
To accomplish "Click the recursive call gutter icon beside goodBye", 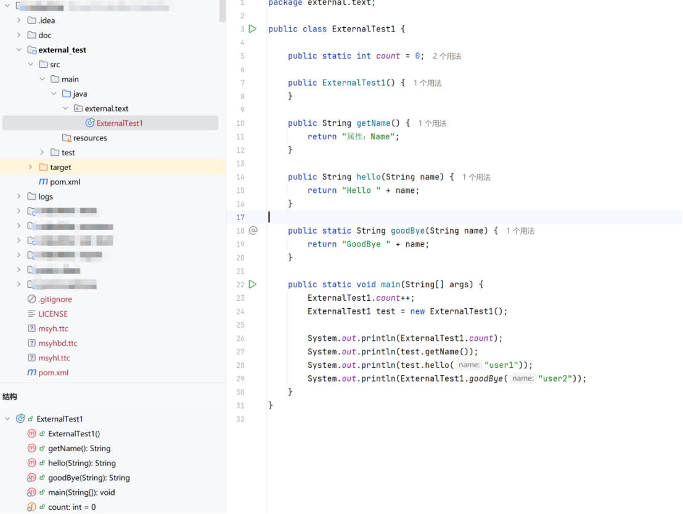I will pos(253,230).
